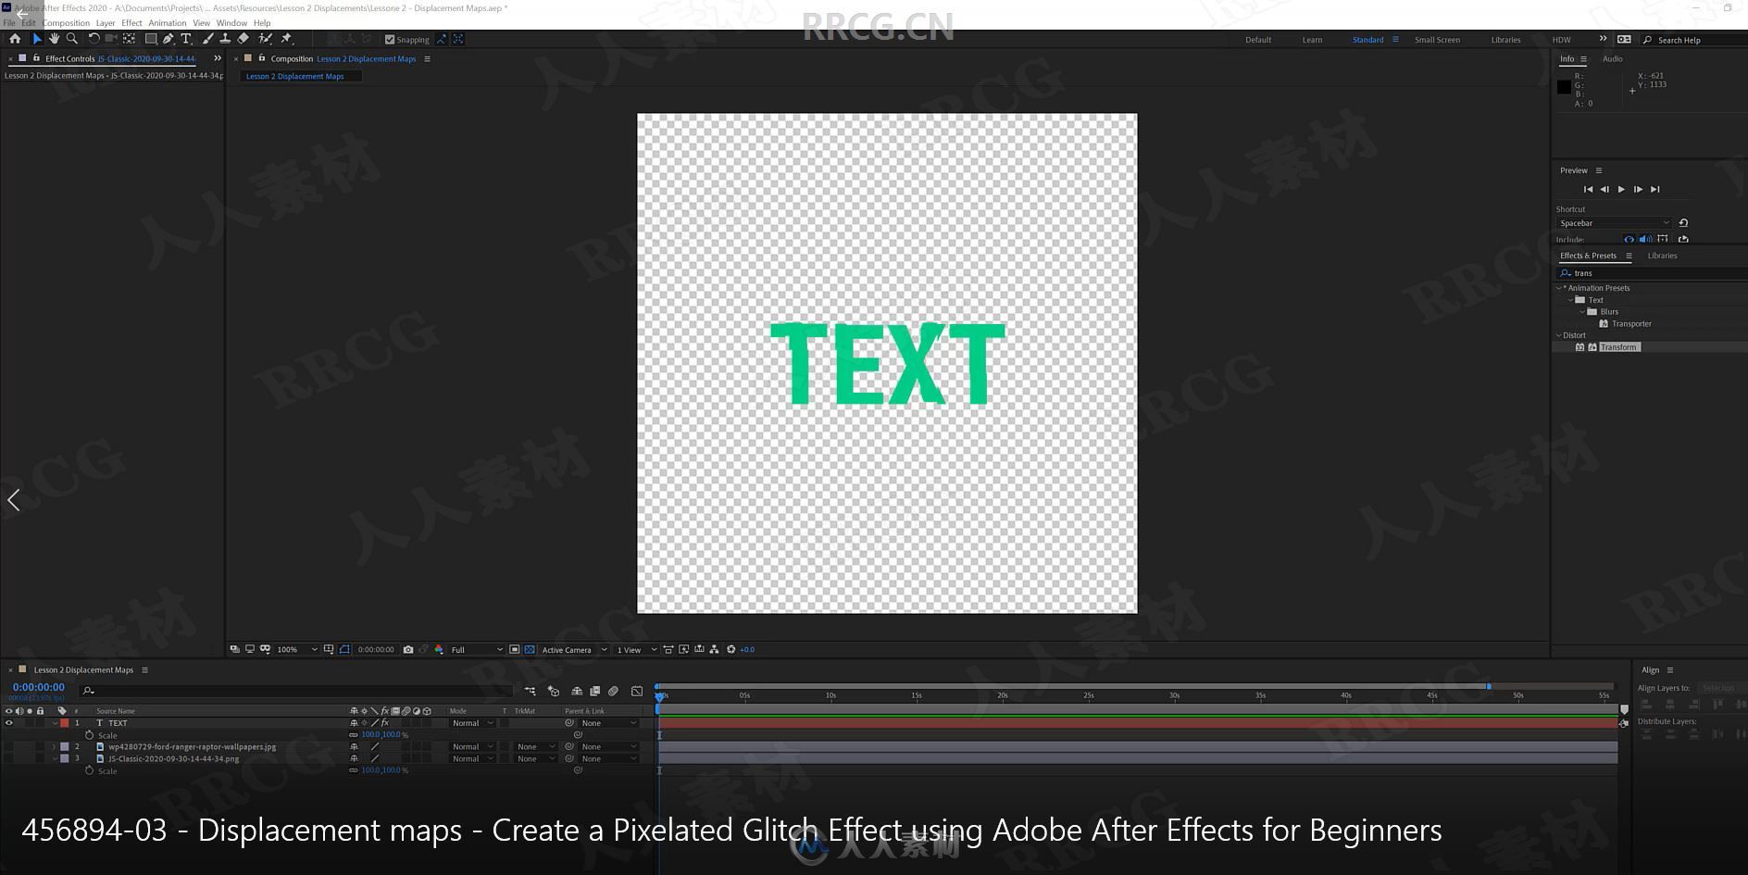Switch to the Small Screen workspace
The width and height of the screenshot is (1748, 875).
(1437, 40)
